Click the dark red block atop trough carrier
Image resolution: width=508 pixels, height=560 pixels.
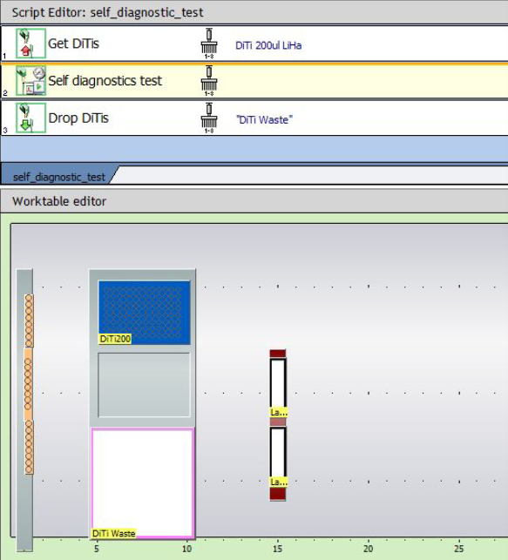278,354
